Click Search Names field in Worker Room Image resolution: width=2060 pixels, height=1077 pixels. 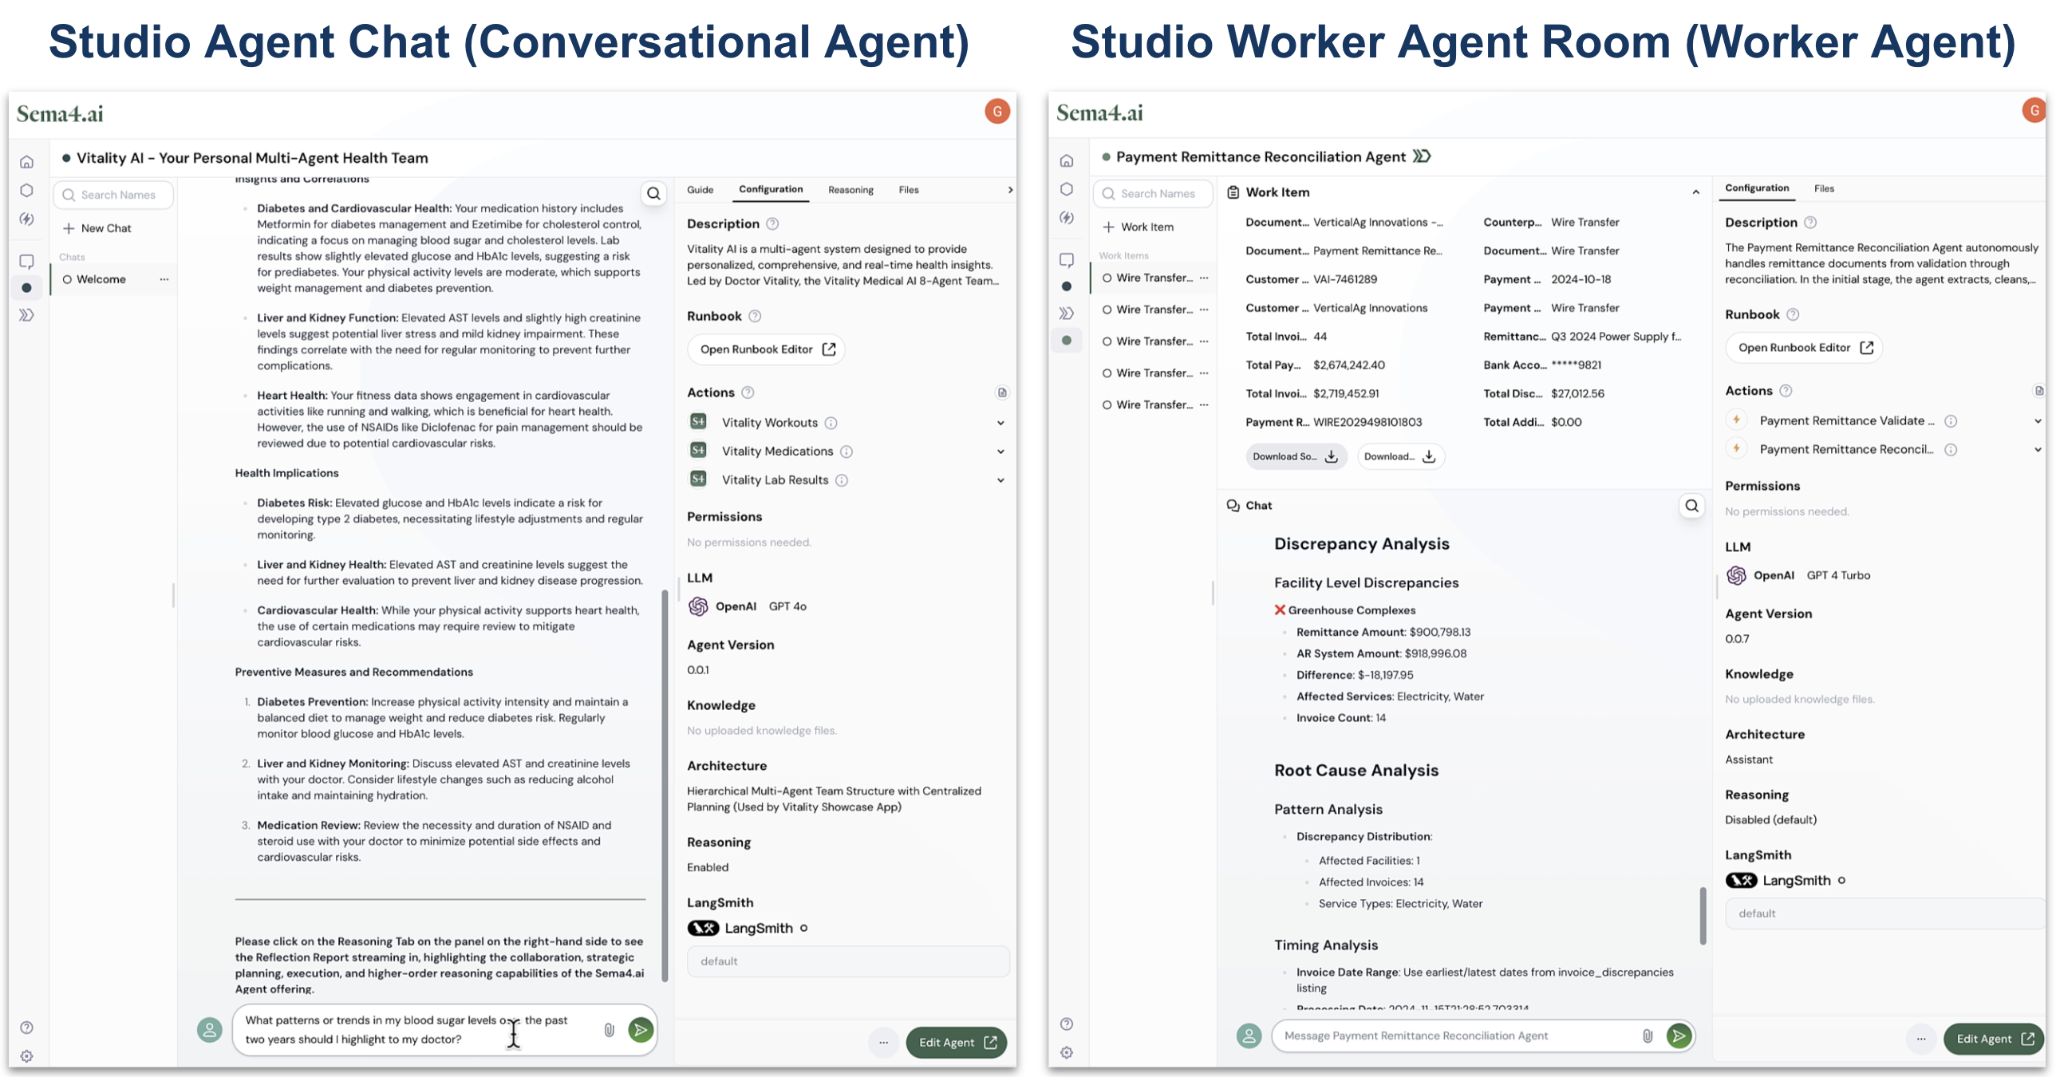pos(1153,195)
